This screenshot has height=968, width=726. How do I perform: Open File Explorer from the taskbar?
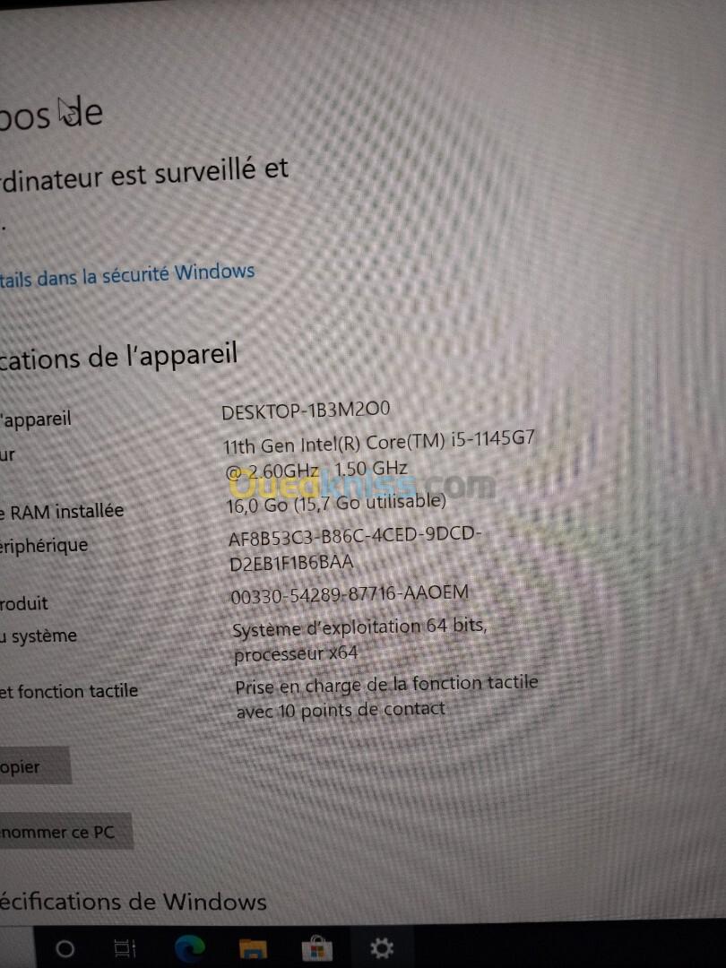point(253,948)
